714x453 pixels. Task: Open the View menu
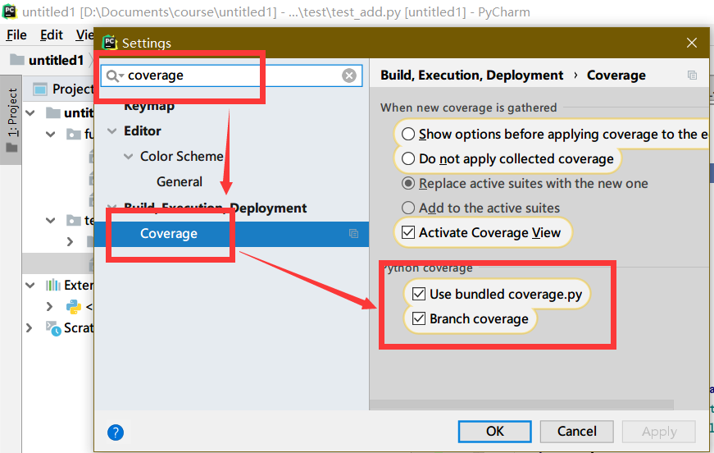coord(84,35)
